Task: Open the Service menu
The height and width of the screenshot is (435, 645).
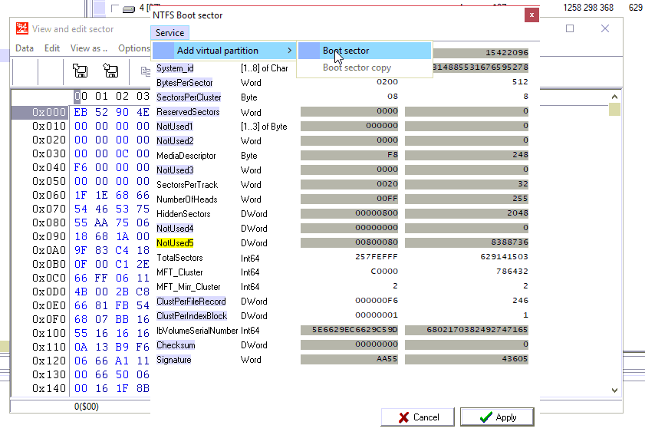Action: (169, 33)
